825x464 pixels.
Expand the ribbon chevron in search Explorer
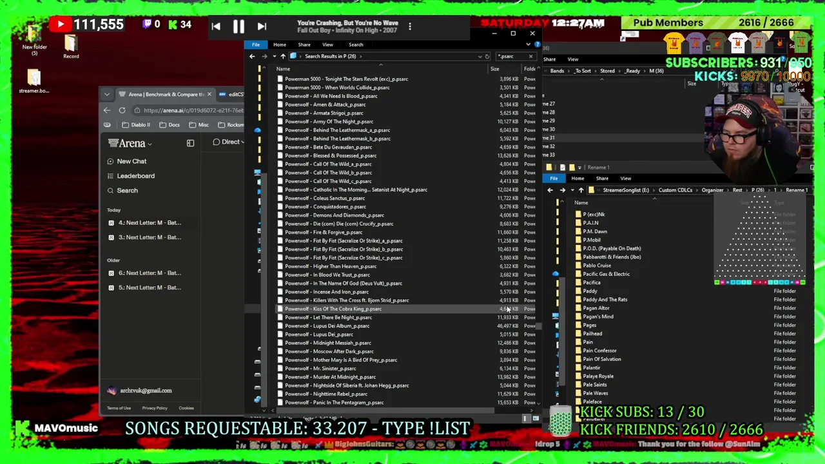[x=529, y=44]
